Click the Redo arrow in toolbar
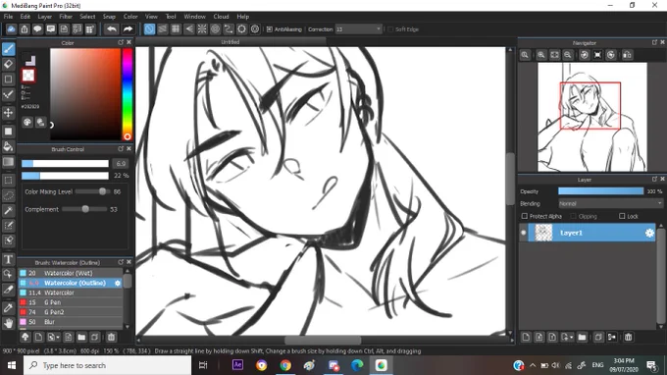This screenshot has height=375, width=667. coord(128,29)
